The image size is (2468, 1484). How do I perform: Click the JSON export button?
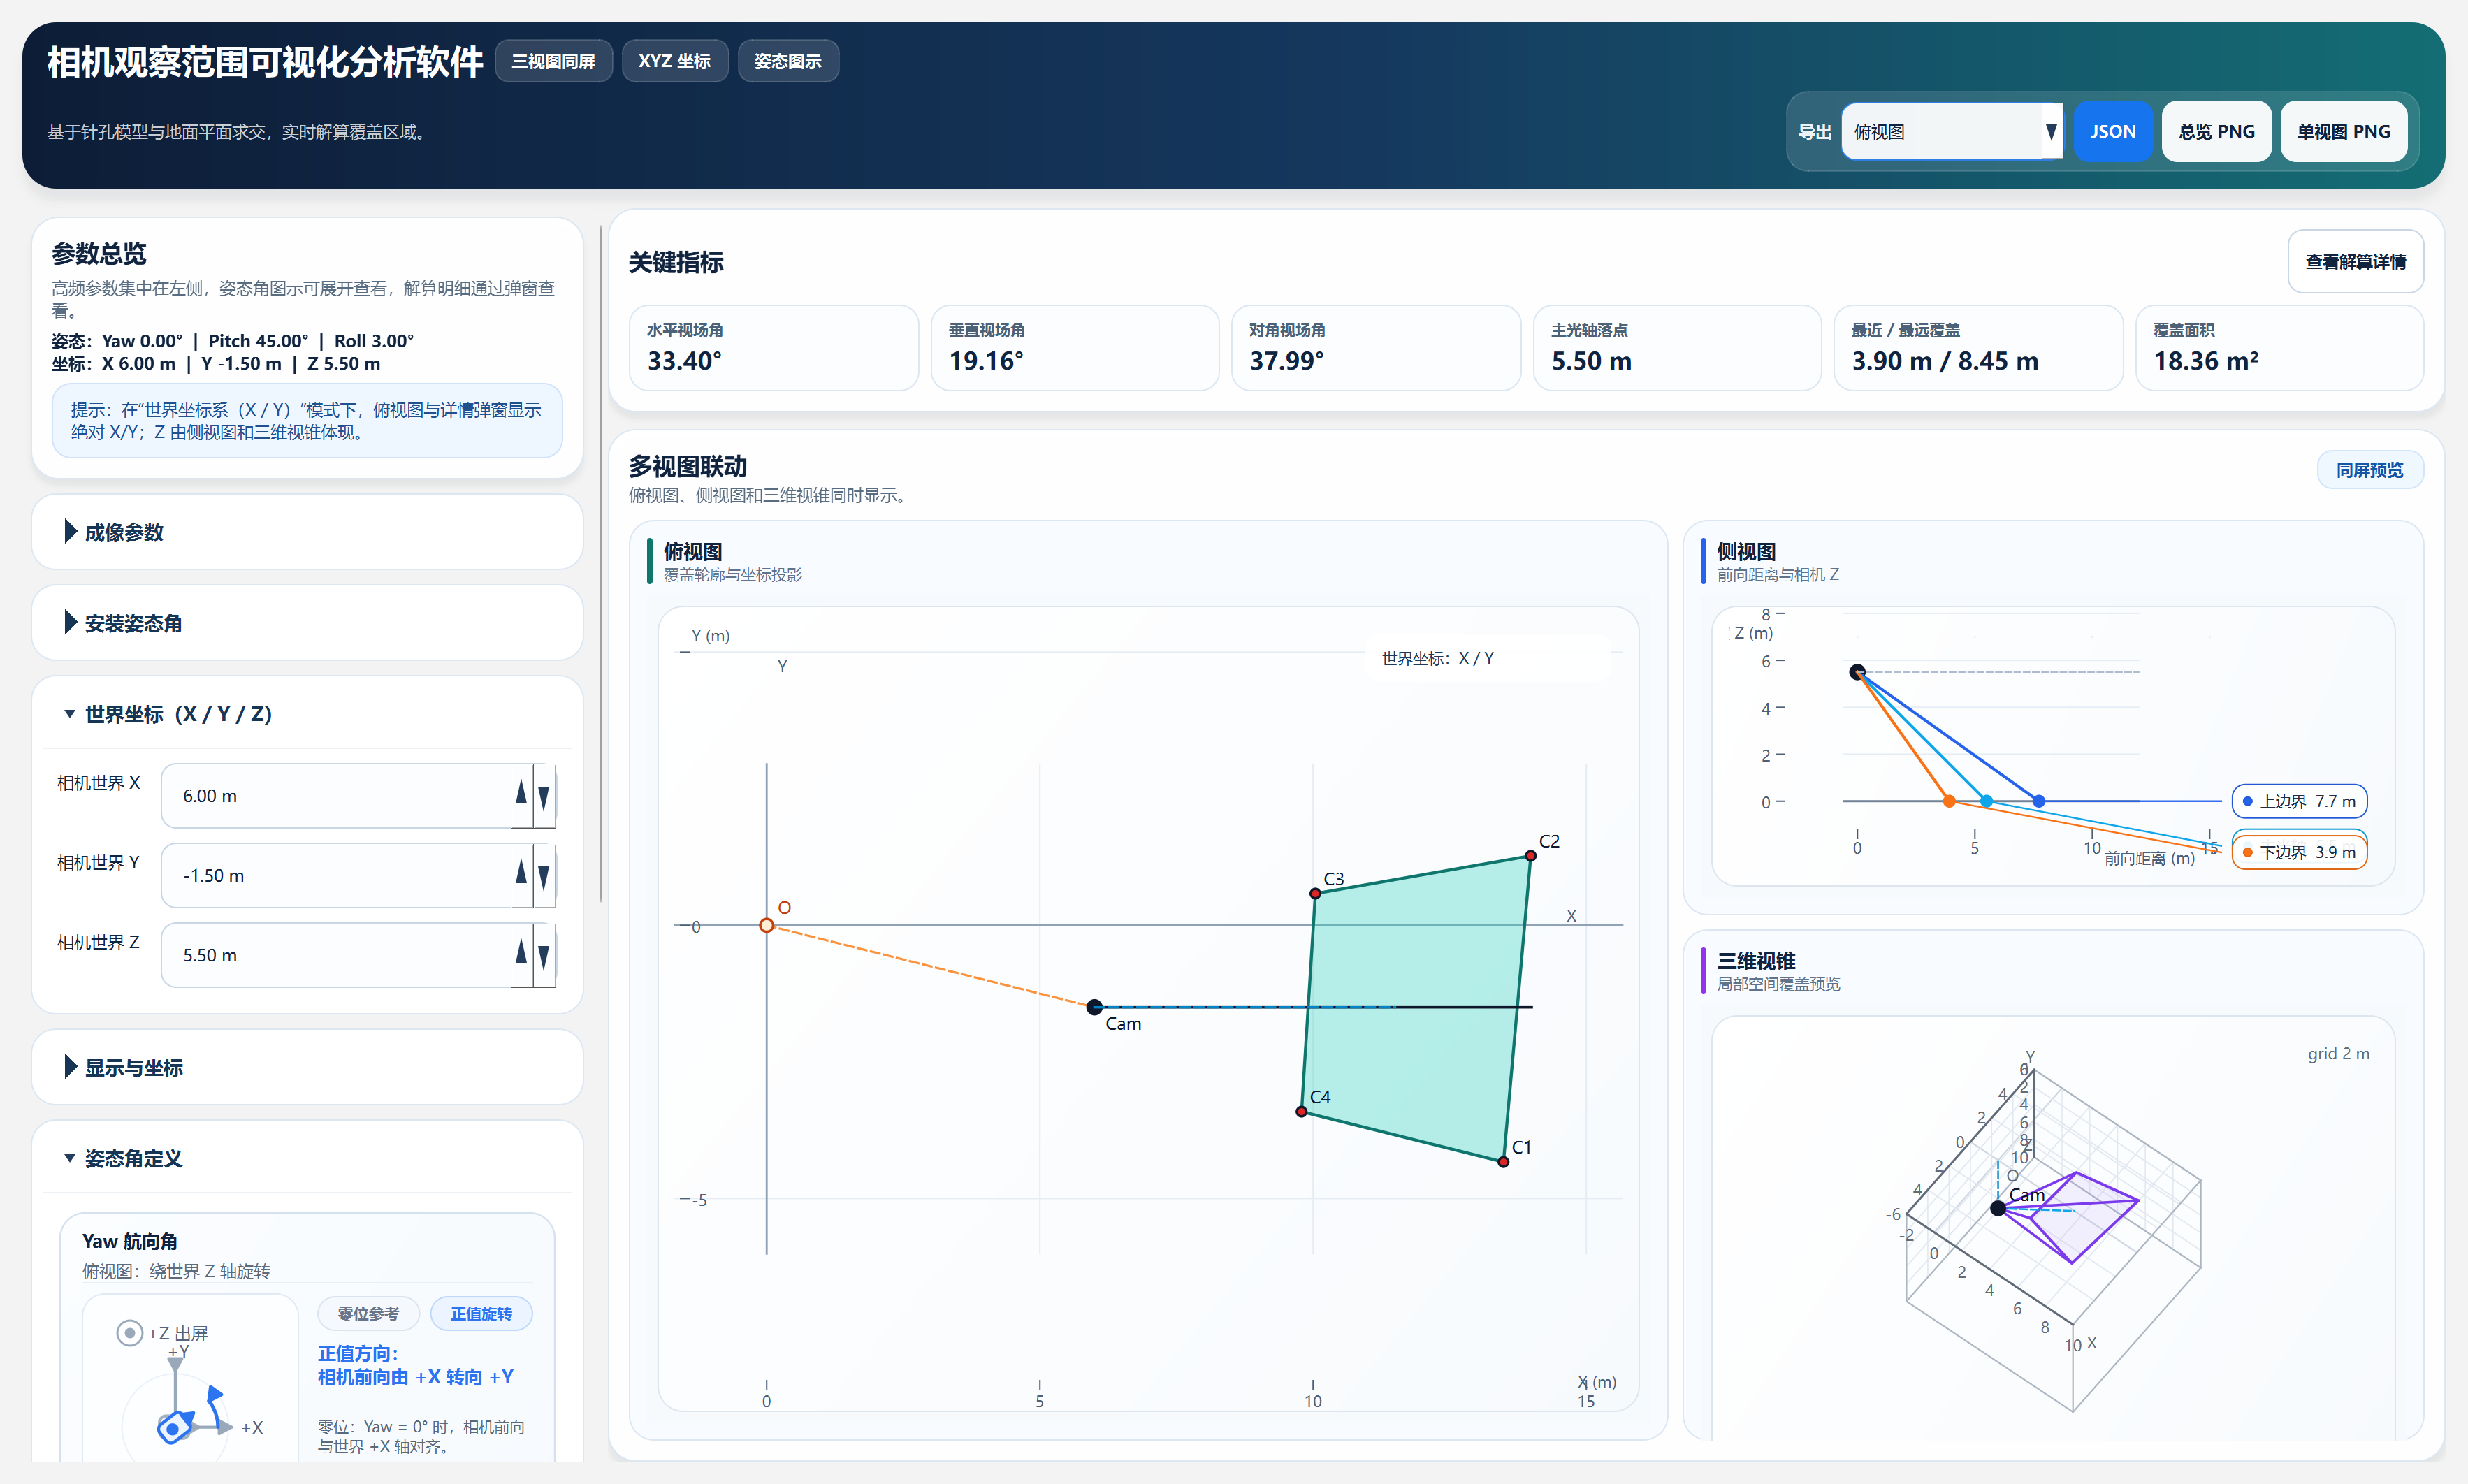click(x=2112, y=131)
